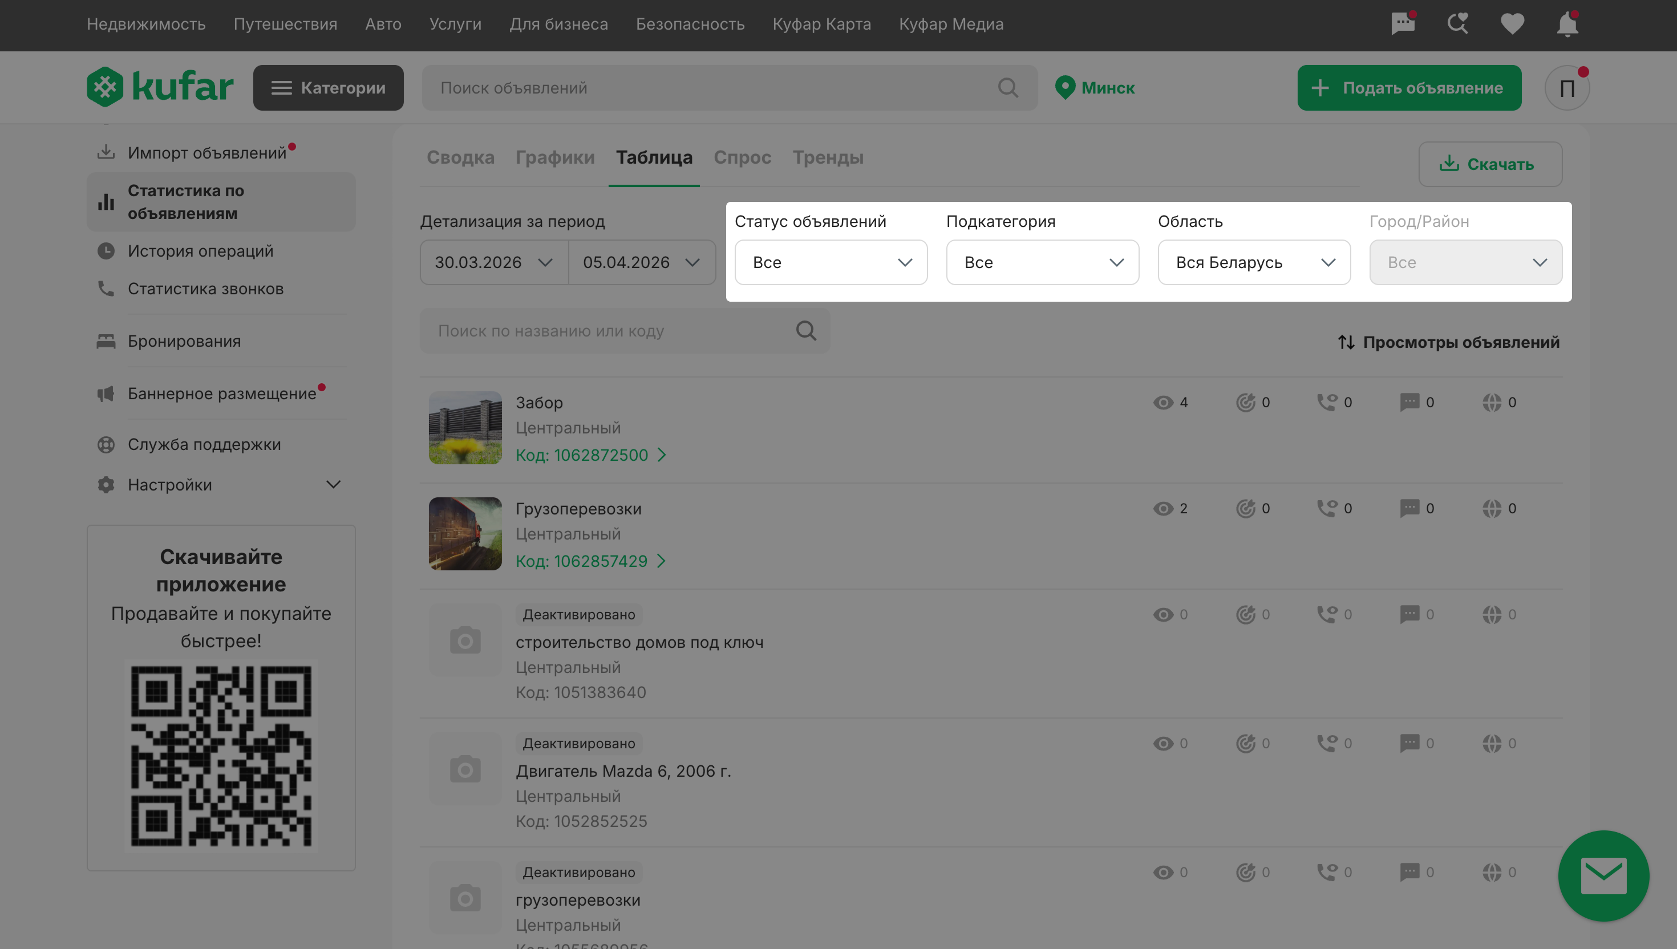This screenshot has height=949, width=1677.
Task: Open Статистика звонков in sidebar
Action: [221, 289]
